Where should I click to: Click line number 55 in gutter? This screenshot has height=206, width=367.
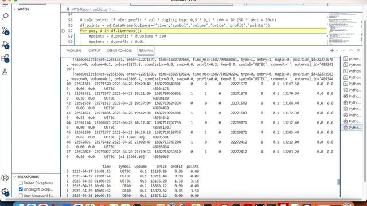point(70,20)
